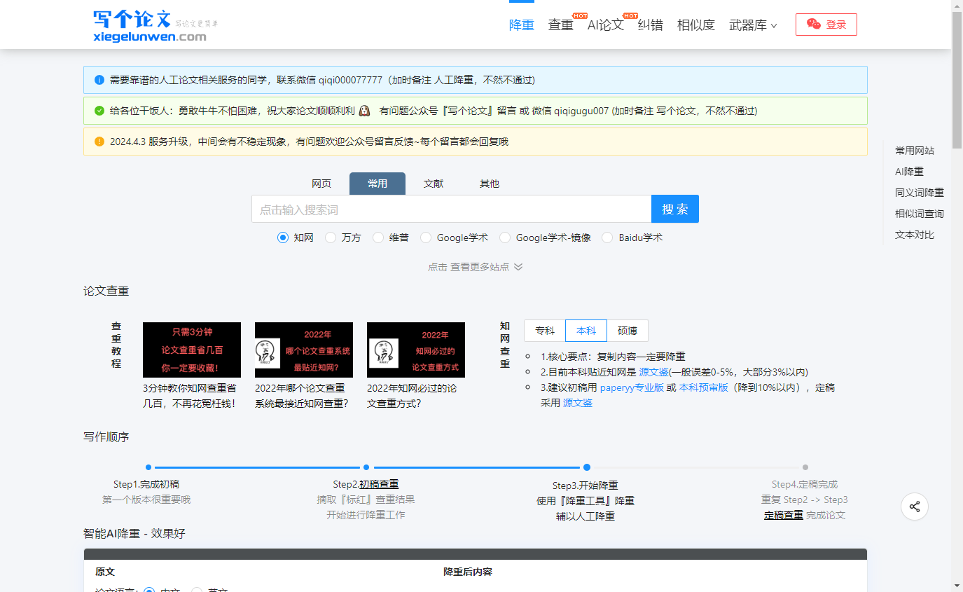
Task: Click the Step3 marker on the progress line
Action: point(587,467)
